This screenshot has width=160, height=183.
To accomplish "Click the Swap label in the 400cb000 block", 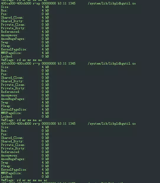I will [5, 102].
